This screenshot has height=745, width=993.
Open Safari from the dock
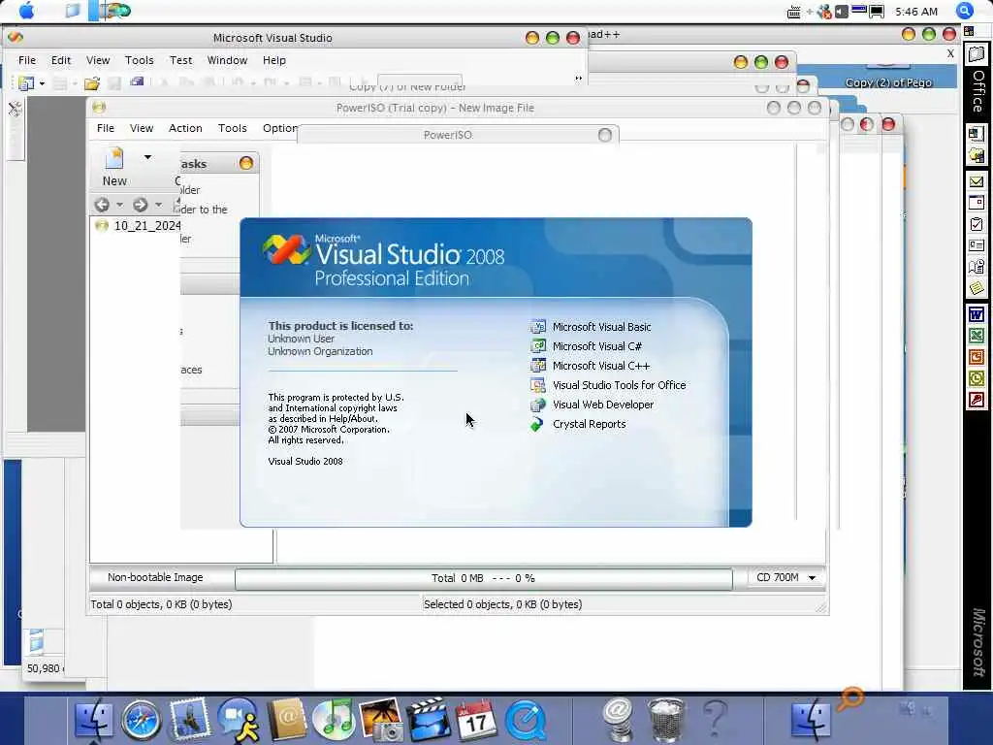[x=142, y=721]
